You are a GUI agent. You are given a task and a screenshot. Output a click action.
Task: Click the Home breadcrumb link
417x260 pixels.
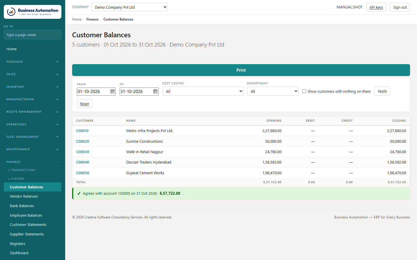click(x=77, y=19)
